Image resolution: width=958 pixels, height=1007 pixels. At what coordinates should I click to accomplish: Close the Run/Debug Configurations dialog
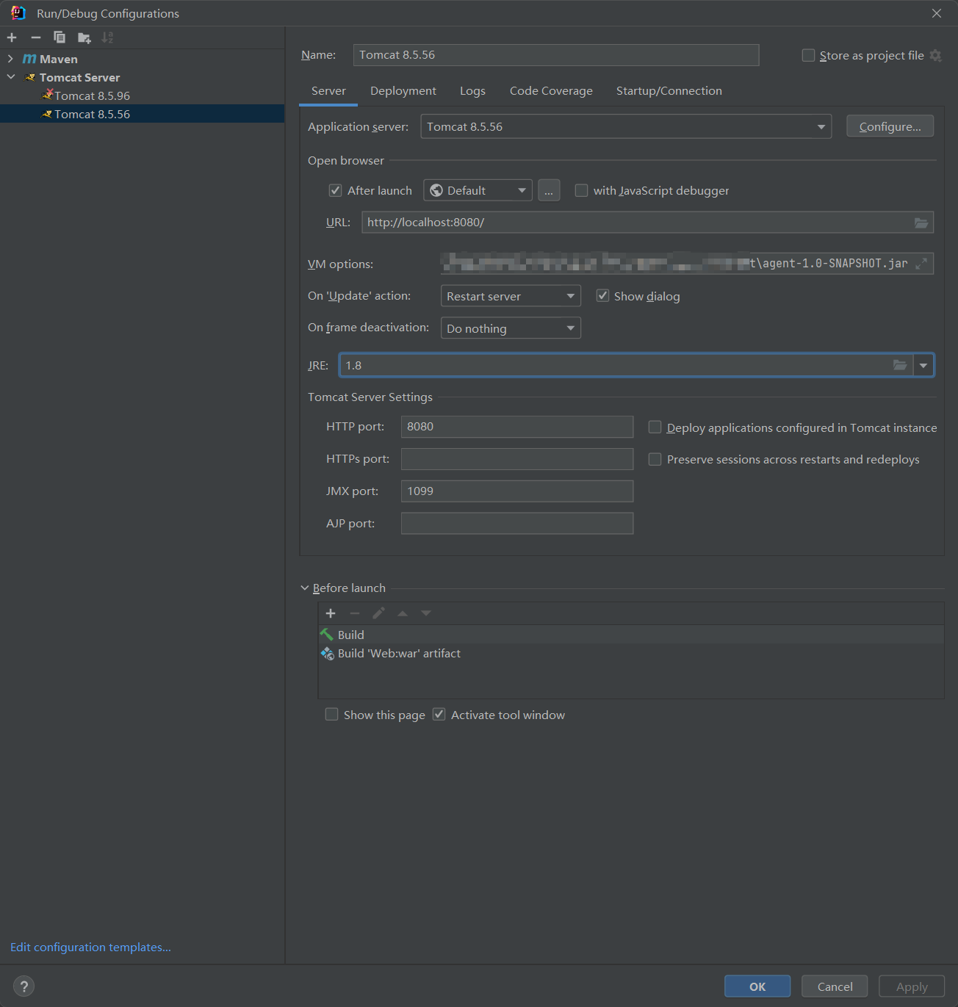pos(937,13)
